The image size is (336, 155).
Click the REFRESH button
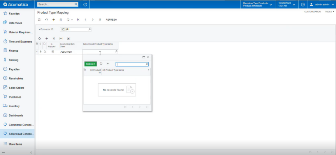pos(111,20)
